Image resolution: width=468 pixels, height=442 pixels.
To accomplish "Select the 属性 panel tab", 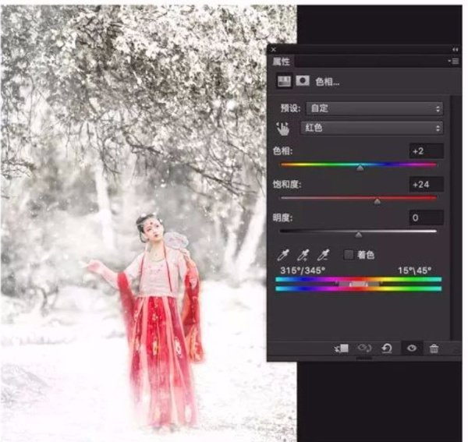I will (x=282, y=61).
